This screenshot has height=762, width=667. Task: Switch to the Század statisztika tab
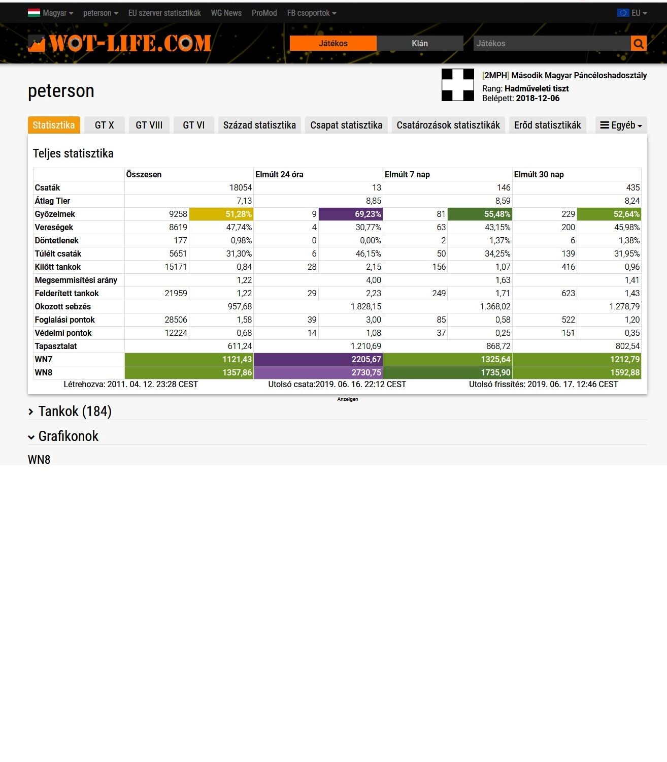[259, 125]
